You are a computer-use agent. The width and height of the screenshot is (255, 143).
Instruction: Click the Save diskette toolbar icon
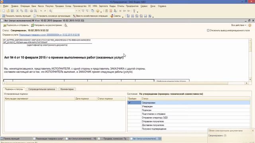12,11
